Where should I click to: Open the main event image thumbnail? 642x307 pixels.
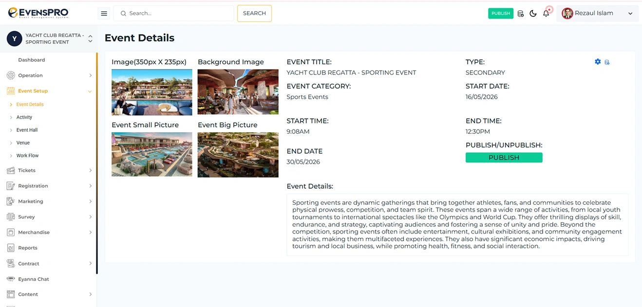(x=152, y=92)
